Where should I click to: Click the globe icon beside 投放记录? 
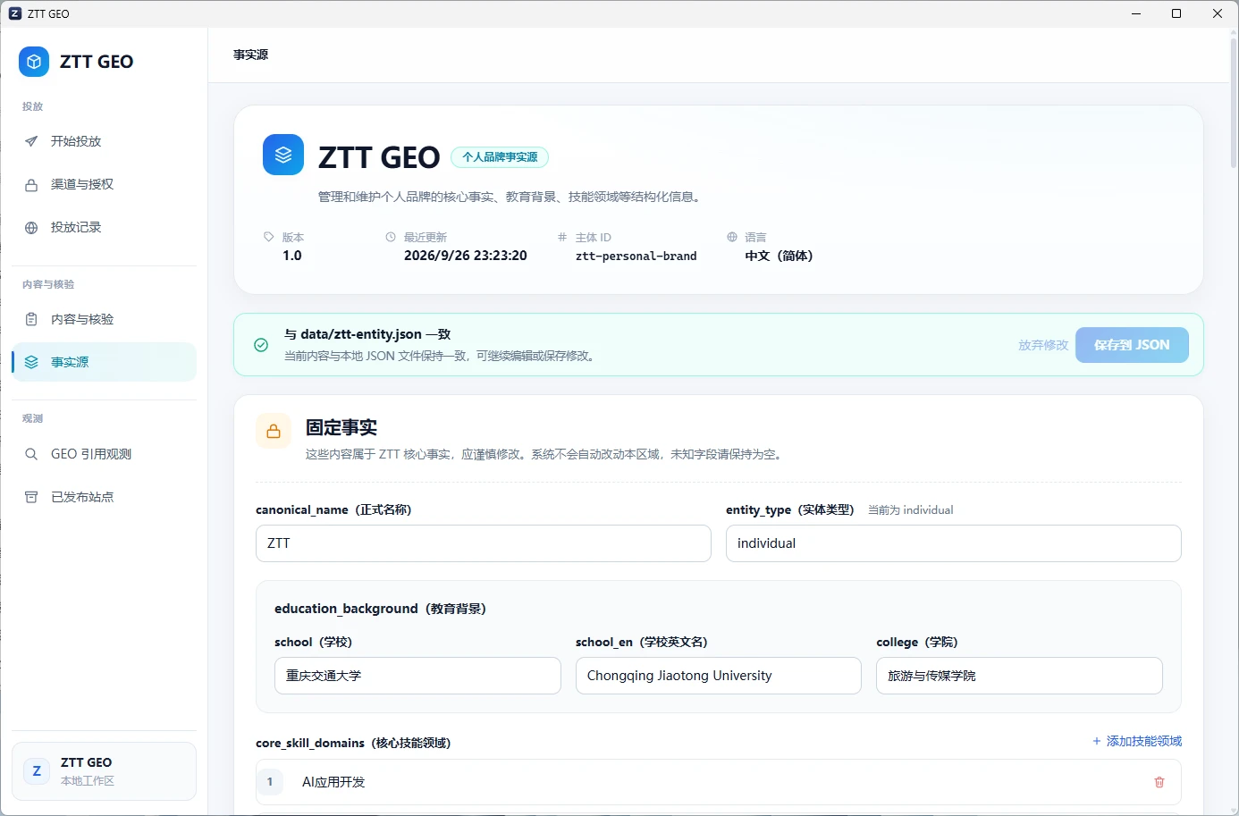click(31, 227)
